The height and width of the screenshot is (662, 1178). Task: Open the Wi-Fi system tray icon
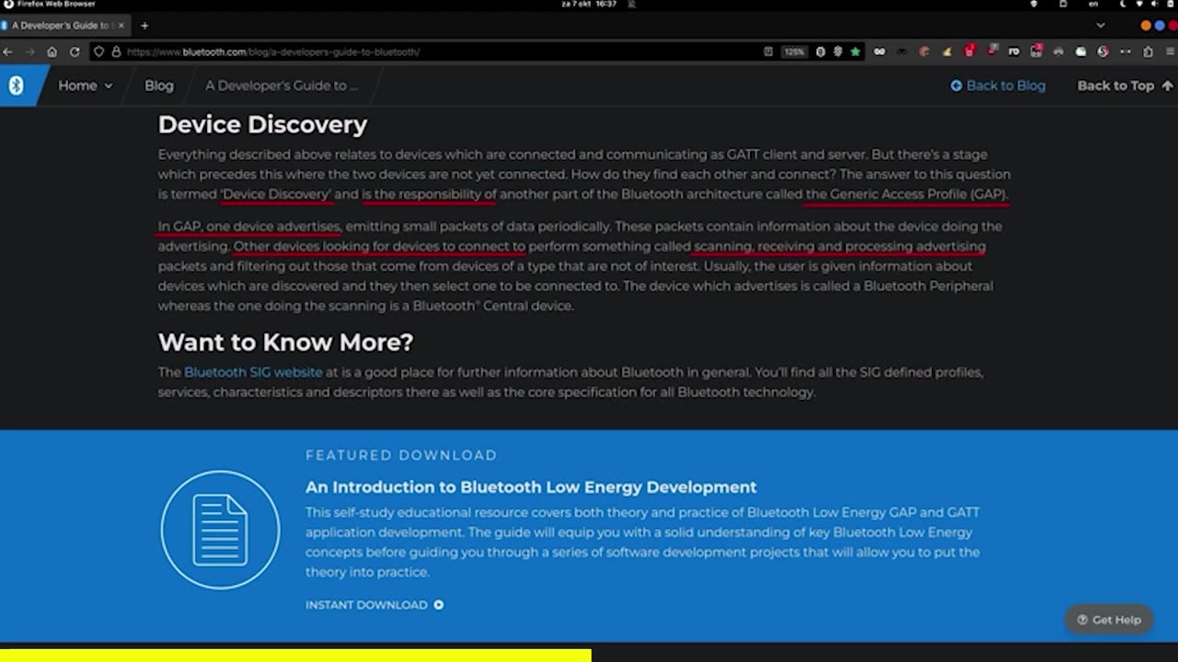pos(1139,5)
